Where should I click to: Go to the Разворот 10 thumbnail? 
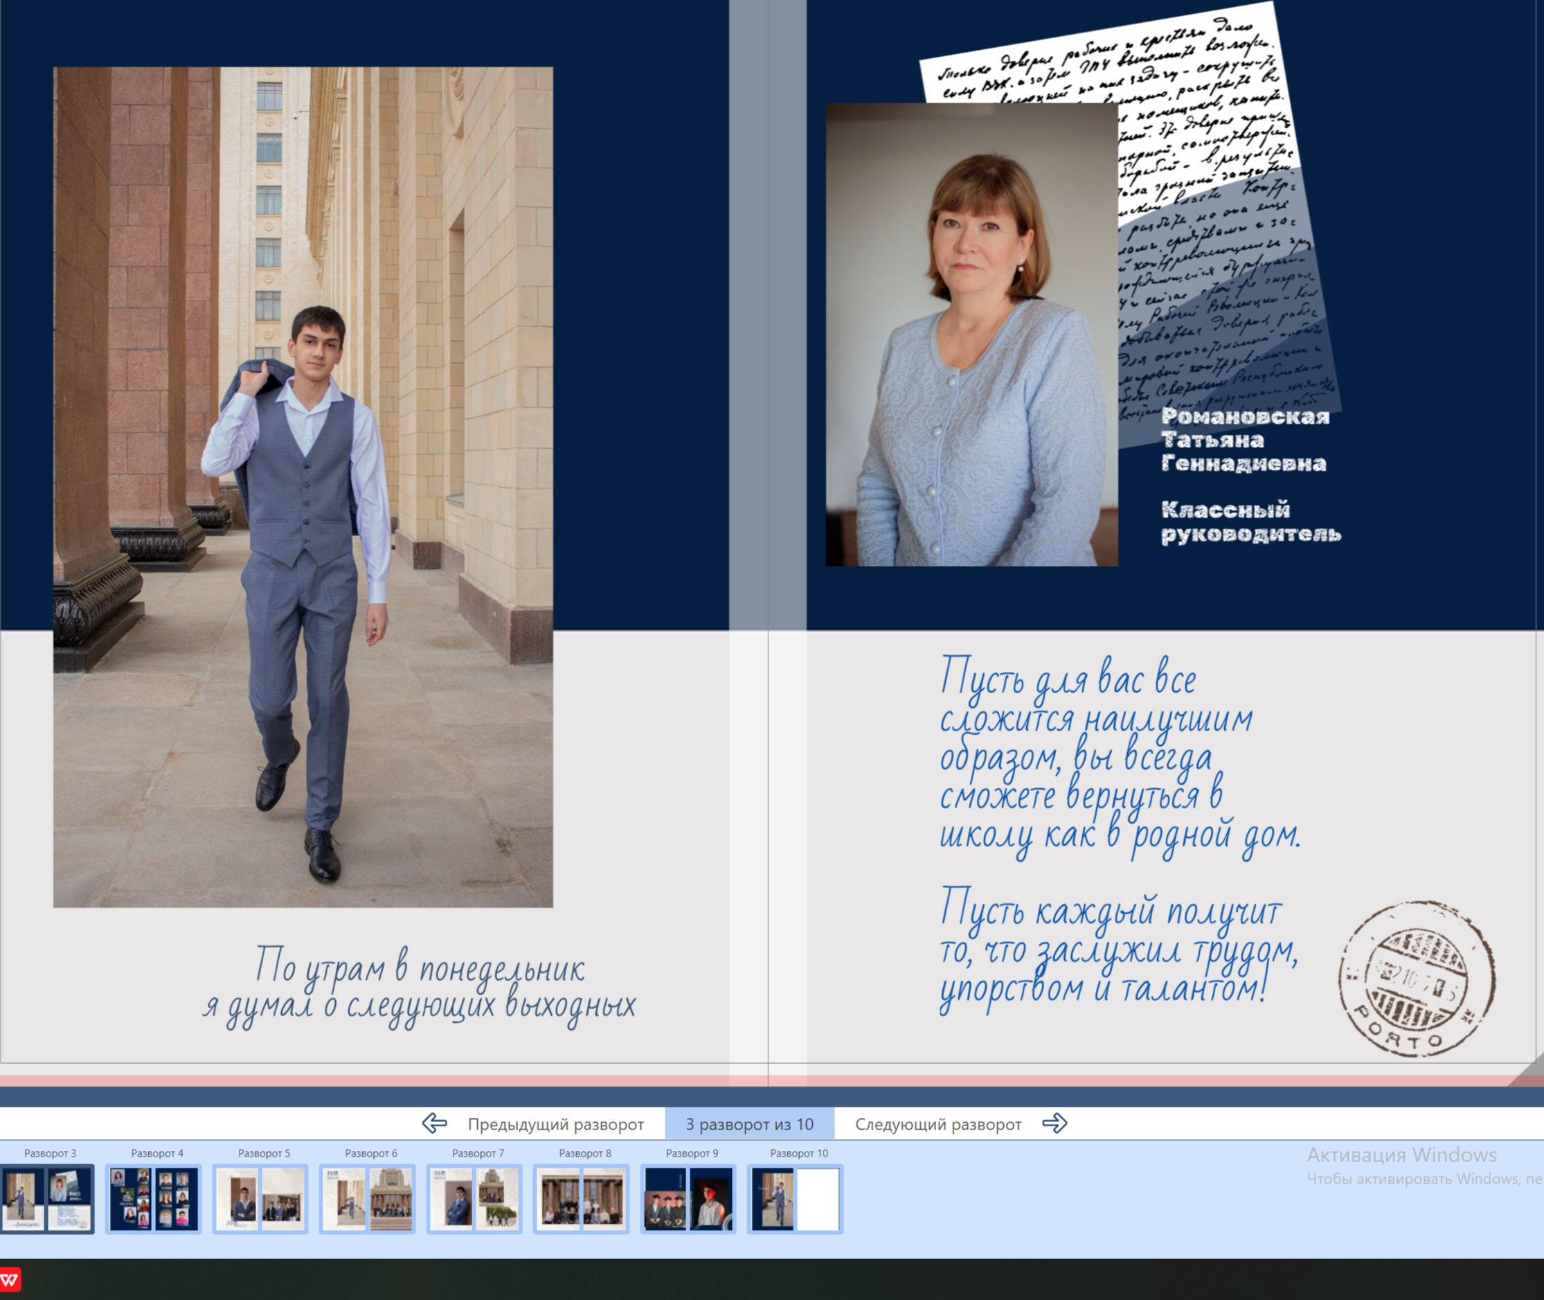click(x=795, y=1197)
